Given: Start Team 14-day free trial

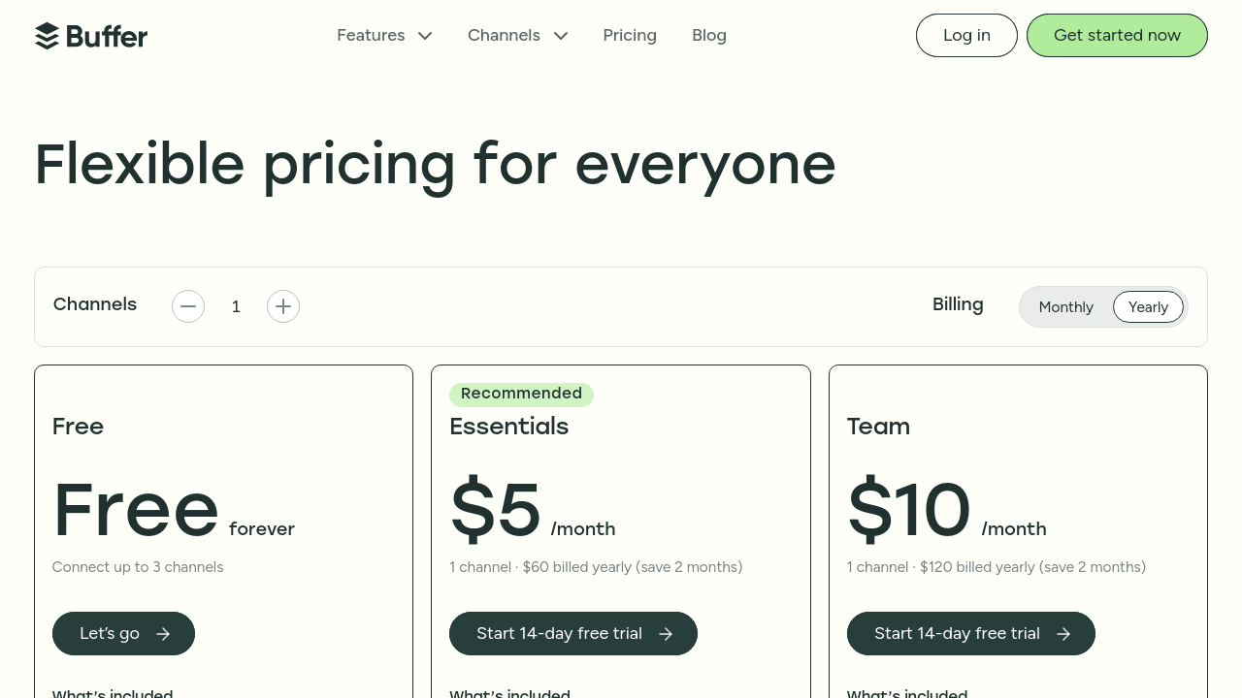Looking at the screenshot, I should tap(957, 634).
